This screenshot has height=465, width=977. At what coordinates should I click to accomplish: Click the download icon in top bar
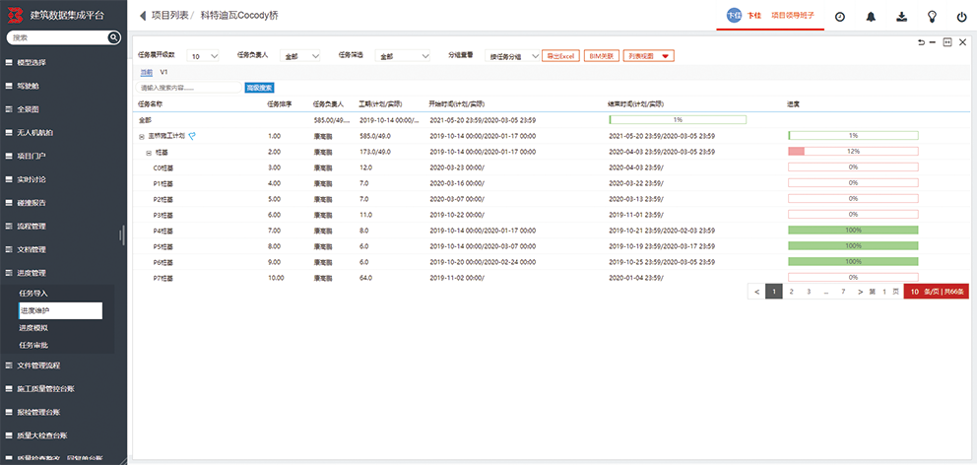[x=901, y=17]
